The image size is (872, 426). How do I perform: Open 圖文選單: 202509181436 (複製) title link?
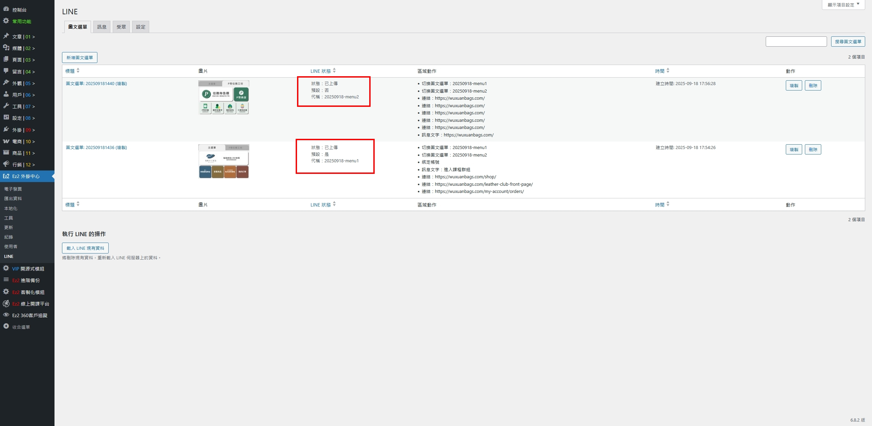(96, 147)
